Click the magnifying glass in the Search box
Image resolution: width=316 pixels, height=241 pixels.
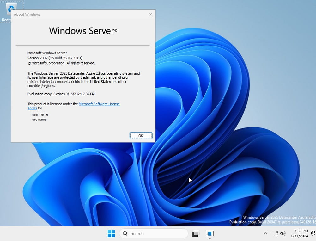126,233
